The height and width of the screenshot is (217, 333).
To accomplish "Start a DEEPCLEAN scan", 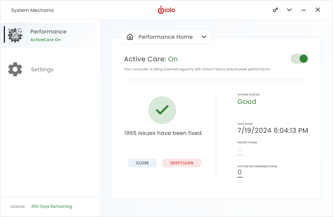I will click(182, 163).
